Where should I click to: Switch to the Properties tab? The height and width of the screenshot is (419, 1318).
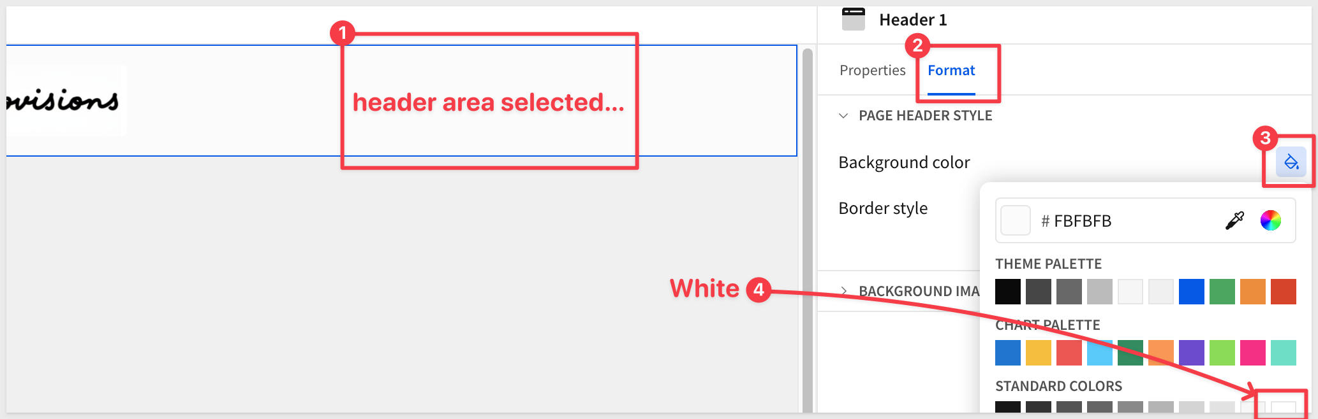pyautogui.click(x=872, y=70)
